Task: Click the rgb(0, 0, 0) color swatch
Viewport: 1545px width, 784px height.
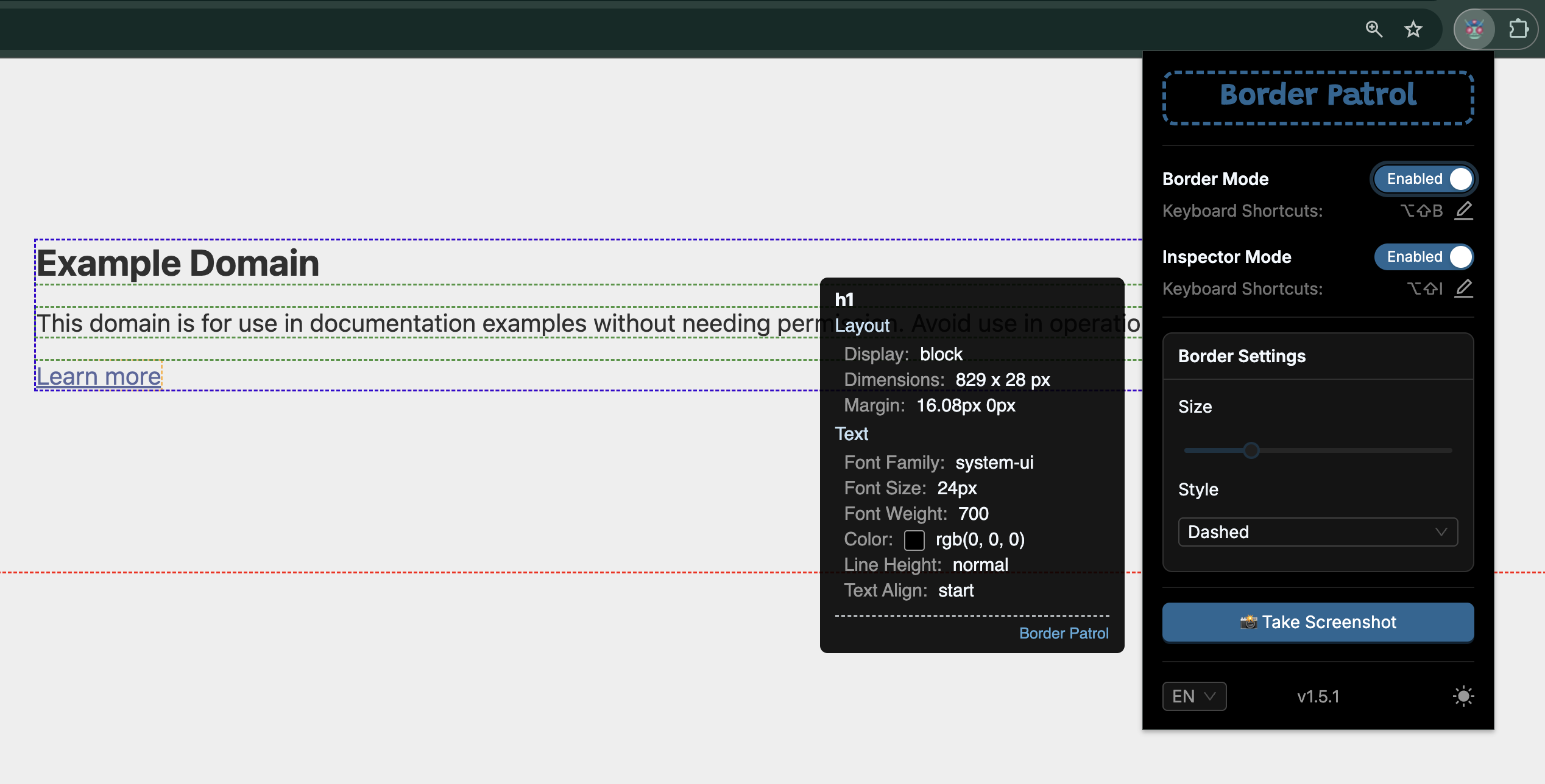Action: (x=914, y=539)
